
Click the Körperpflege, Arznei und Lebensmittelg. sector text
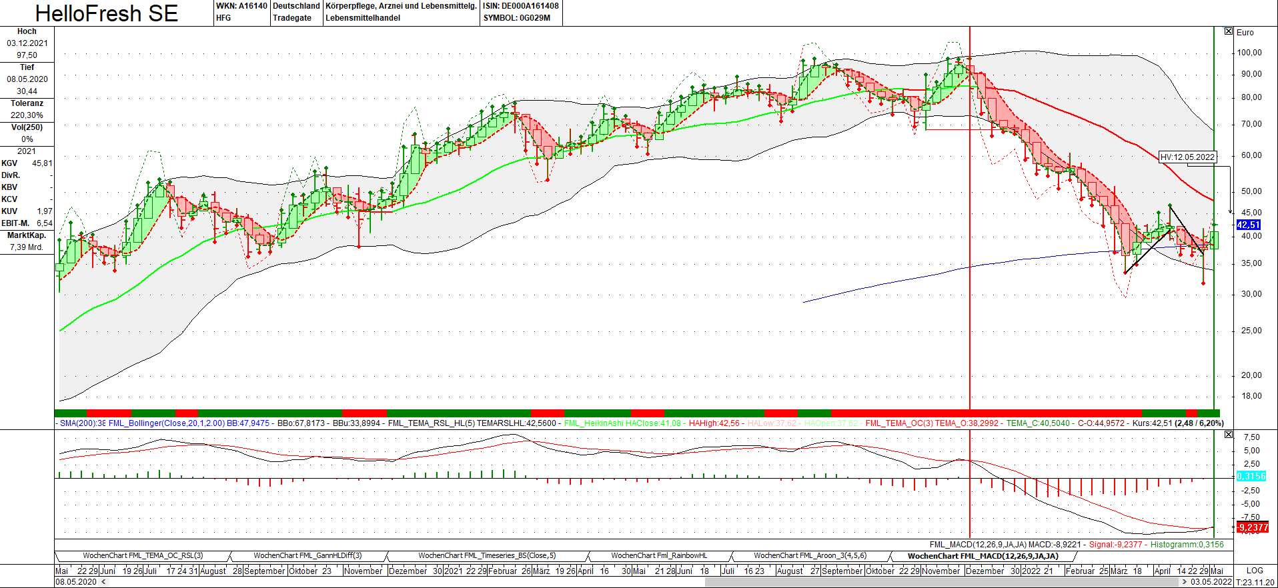tap(401, 6)
